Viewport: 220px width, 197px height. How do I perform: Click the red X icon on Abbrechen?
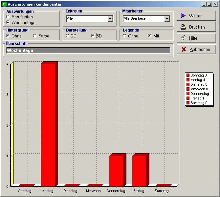(x=184, y=49)
